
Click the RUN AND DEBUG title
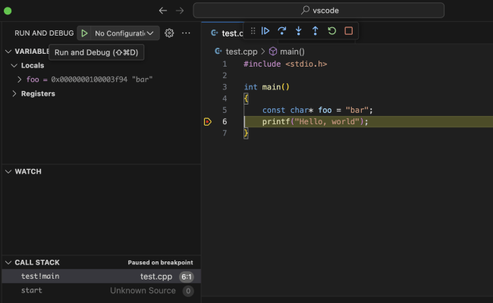pos(44,33)
